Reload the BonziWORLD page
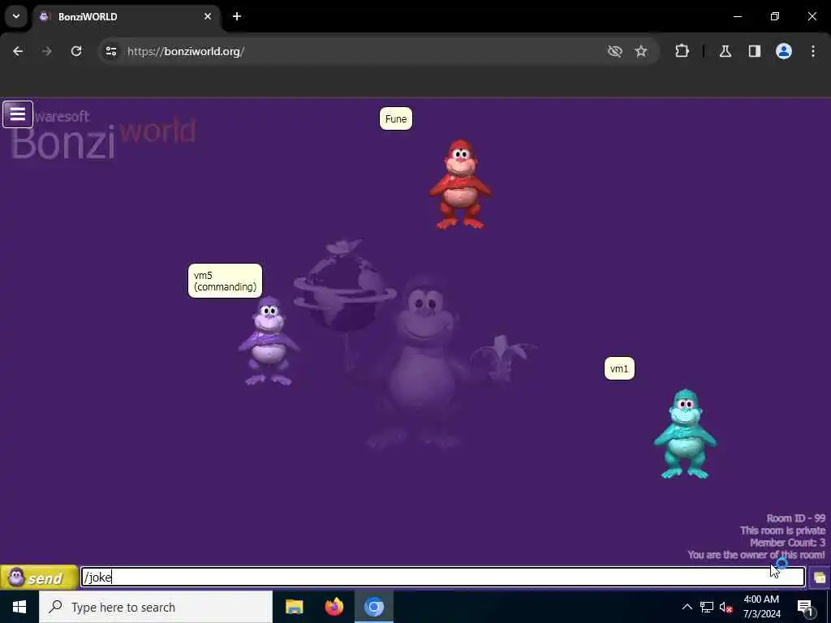This screenshot has height=623, width=831. coord(76,51)
